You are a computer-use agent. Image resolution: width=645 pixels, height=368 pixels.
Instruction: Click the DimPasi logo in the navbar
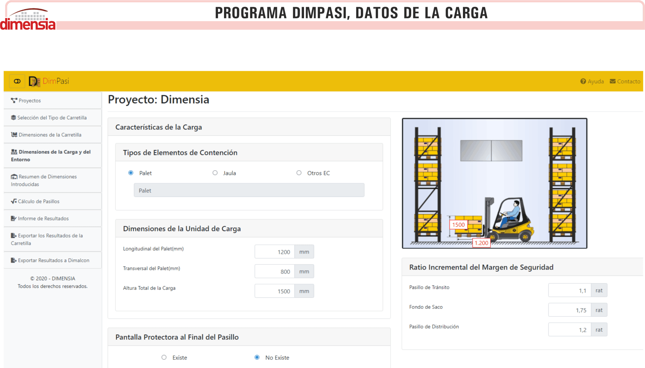coord(49,81)
